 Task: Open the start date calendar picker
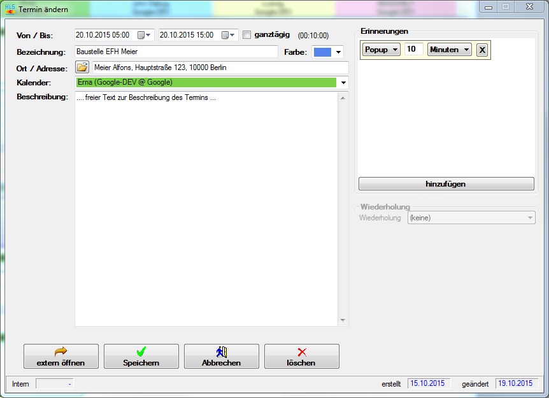point(145,35)
